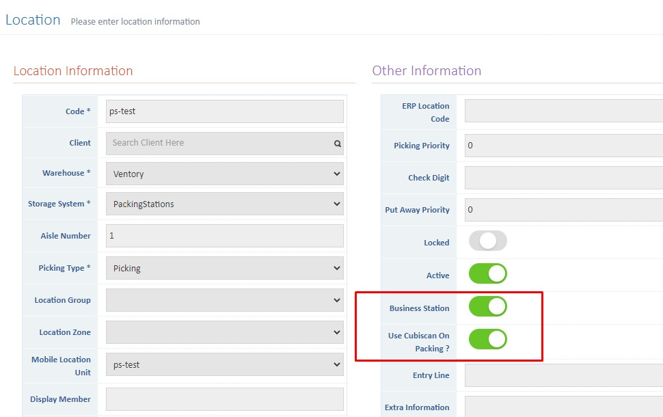Click the search icon in Client field
The image size is (663, 417).
[337, 144]
